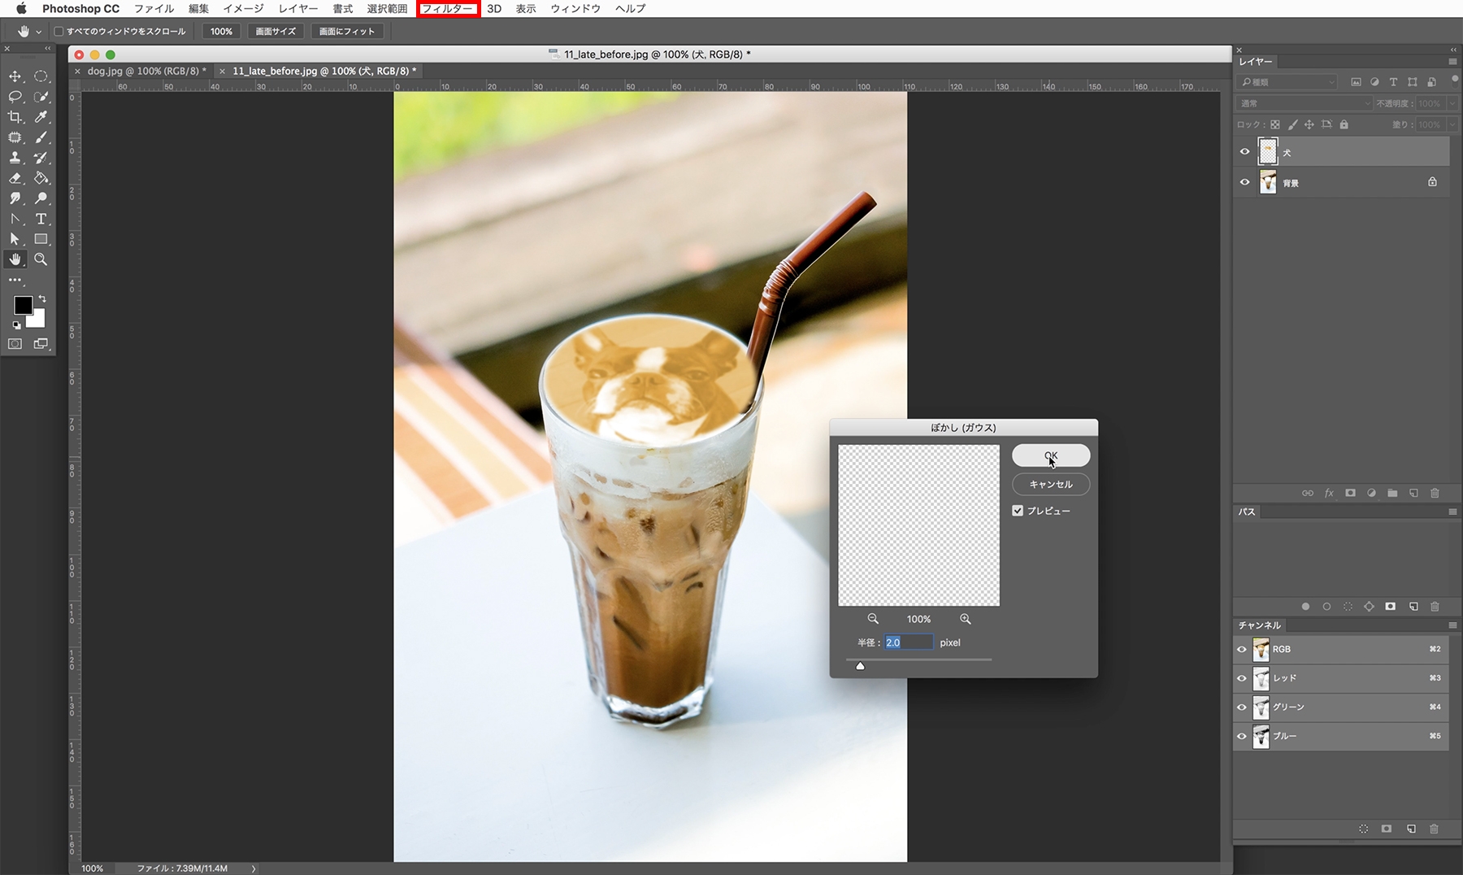Select the Path Selection arrow tool
Image resolution: width=1463 pixels, height=875 pixels.
click(x=15, y=239)
